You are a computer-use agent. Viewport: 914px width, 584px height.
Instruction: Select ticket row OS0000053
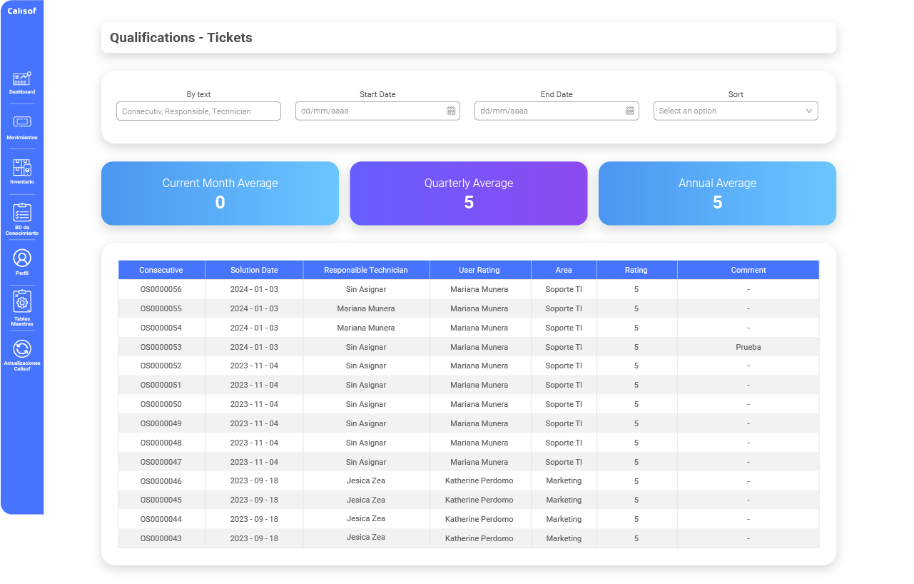coord(161,347)
